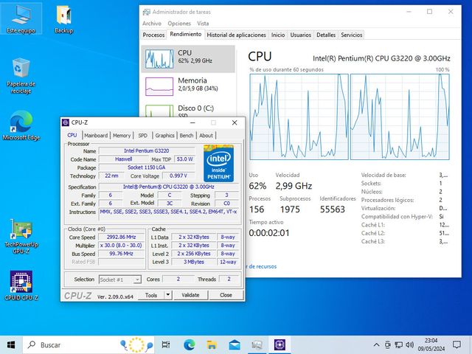Viewport: 472px width, 354px height.
Task: Open the network status tray icon
Action: [398, 344]
